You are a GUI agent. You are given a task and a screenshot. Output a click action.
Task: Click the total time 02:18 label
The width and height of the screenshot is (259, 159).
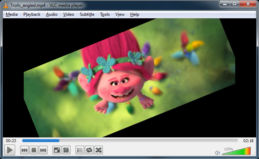coord(248,141)
